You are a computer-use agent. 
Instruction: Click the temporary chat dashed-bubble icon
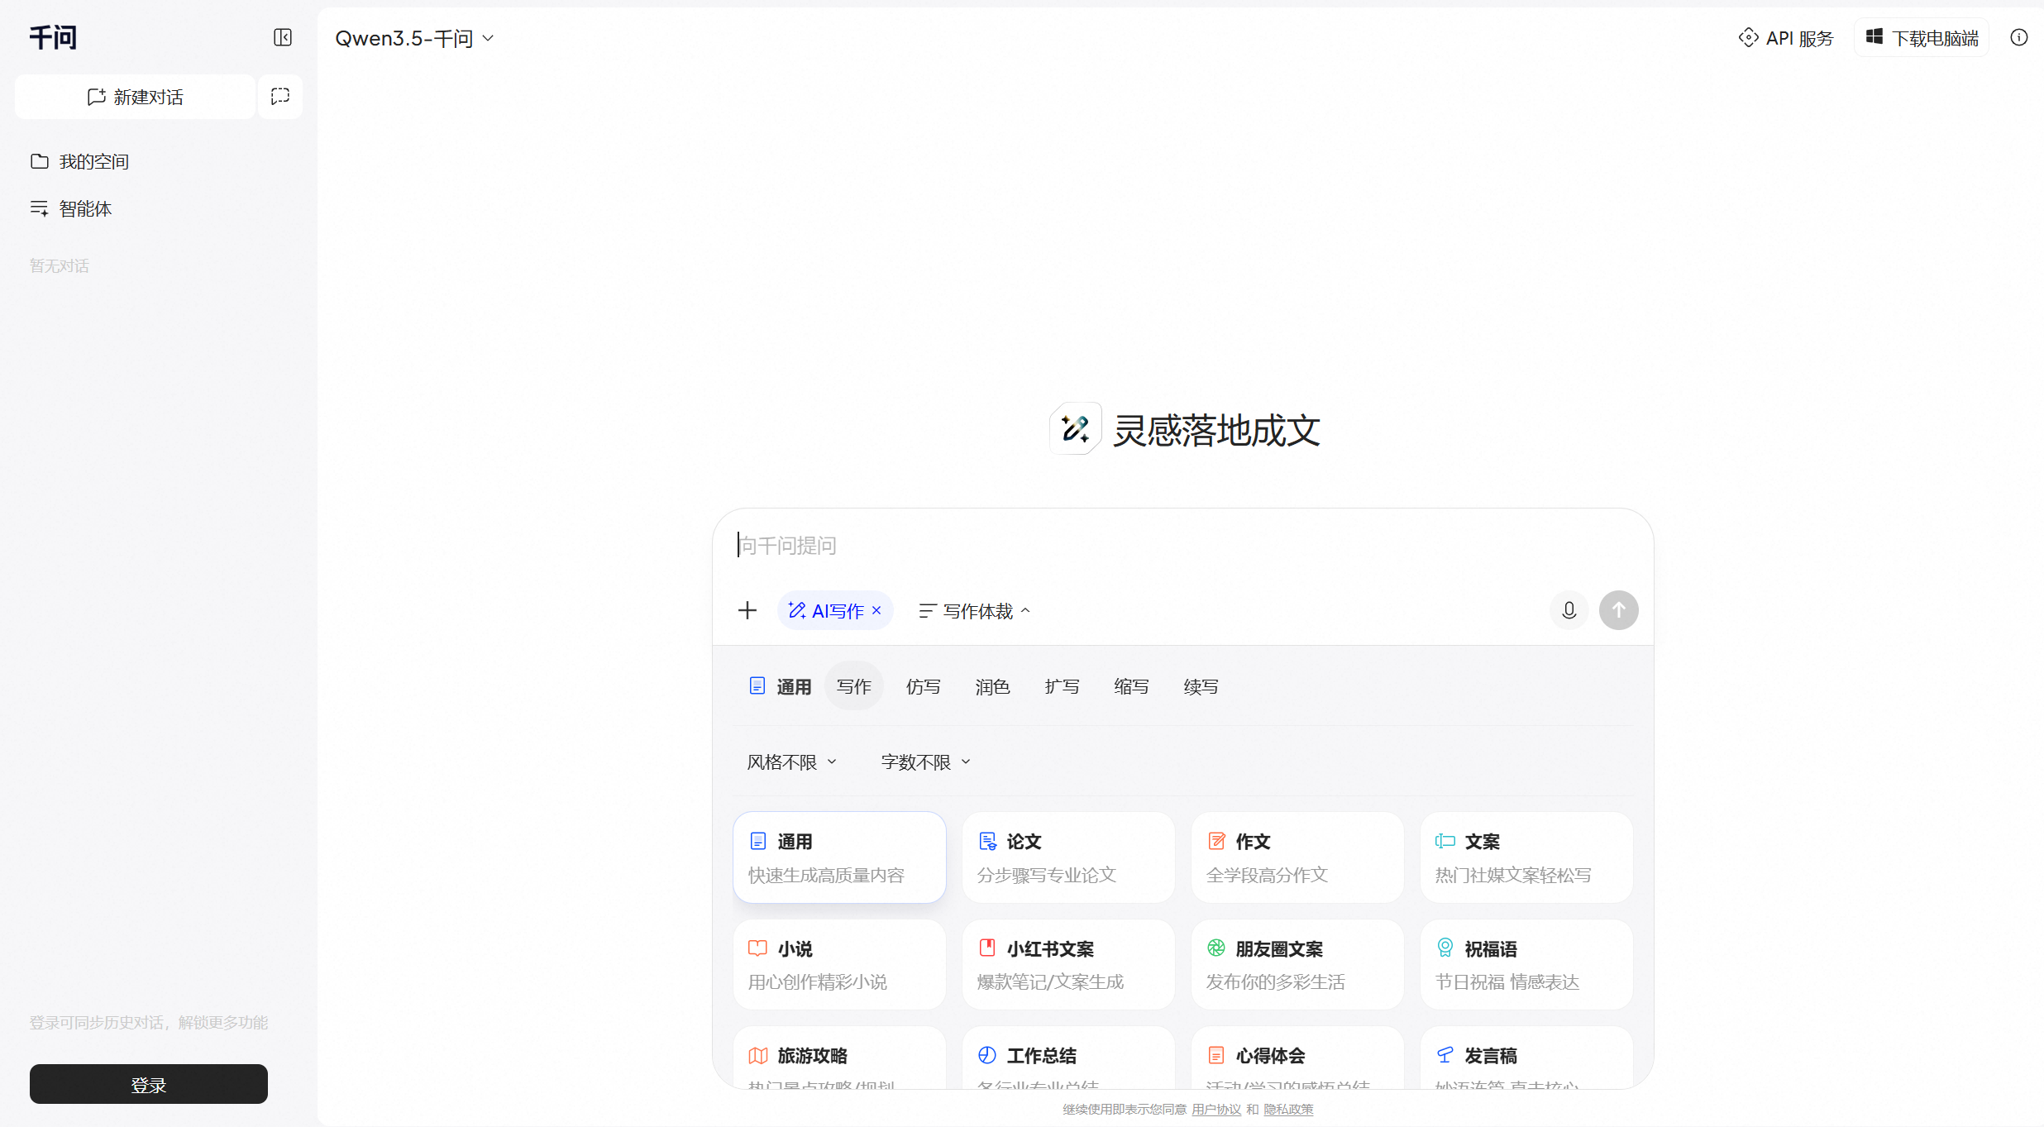(x=280, y=97)
